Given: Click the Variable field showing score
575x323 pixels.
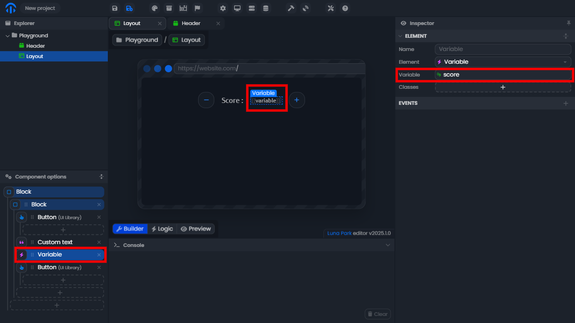Looking at the screenshot, I should coord(503,75).
